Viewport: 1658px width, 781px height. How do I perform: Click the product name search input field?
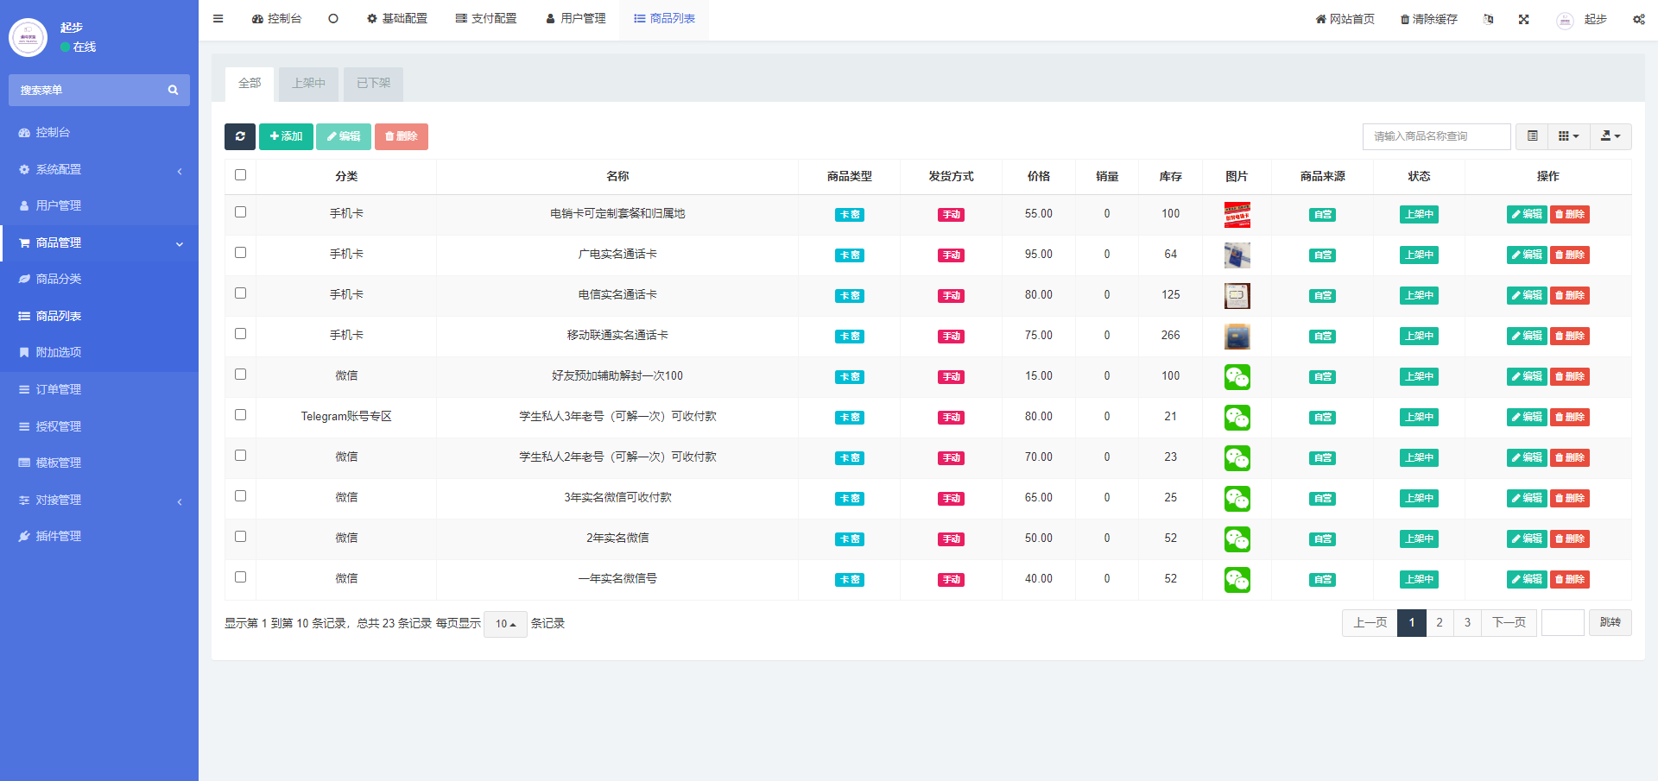point(1436,136)
